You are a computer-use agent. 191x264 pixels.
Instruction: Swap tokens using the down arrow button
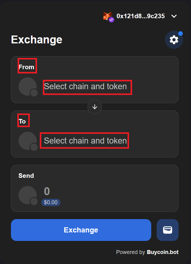pyautogui.click(x=95, y=107)
